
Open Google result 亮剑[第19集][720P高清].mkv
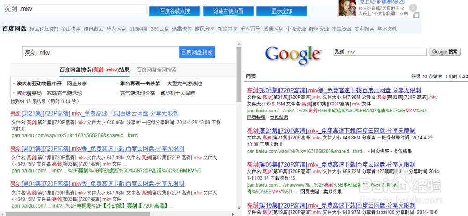(x=331, y=205)
